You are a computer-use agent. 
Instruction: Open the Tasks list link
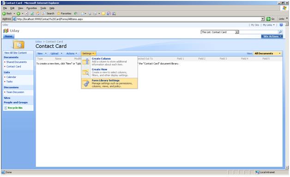pyautogui.click(x=9, y=82)
